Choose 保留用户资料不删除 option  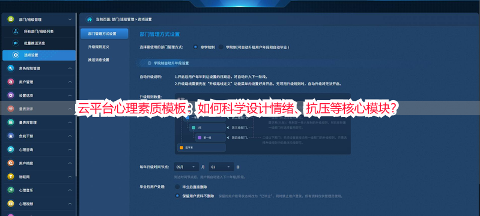[177, 196]
